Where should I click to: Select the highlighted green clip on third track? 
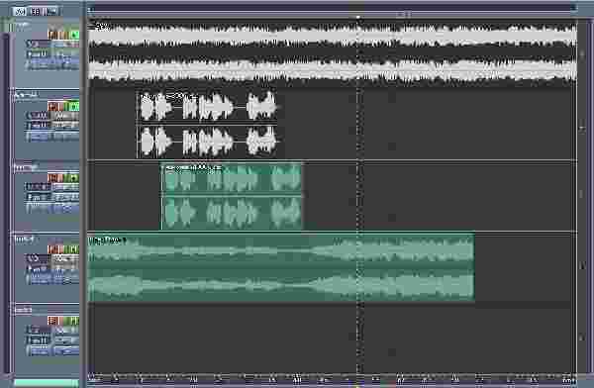click(x=232, y=196)
